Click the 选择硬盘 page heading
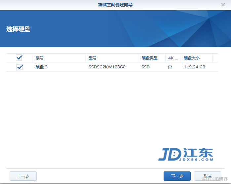 coord(18,29)
